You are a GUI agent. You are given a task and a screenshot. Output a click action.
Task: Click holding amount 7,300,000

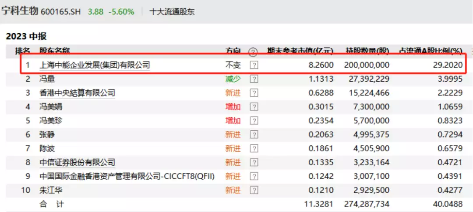click(371, 106)
